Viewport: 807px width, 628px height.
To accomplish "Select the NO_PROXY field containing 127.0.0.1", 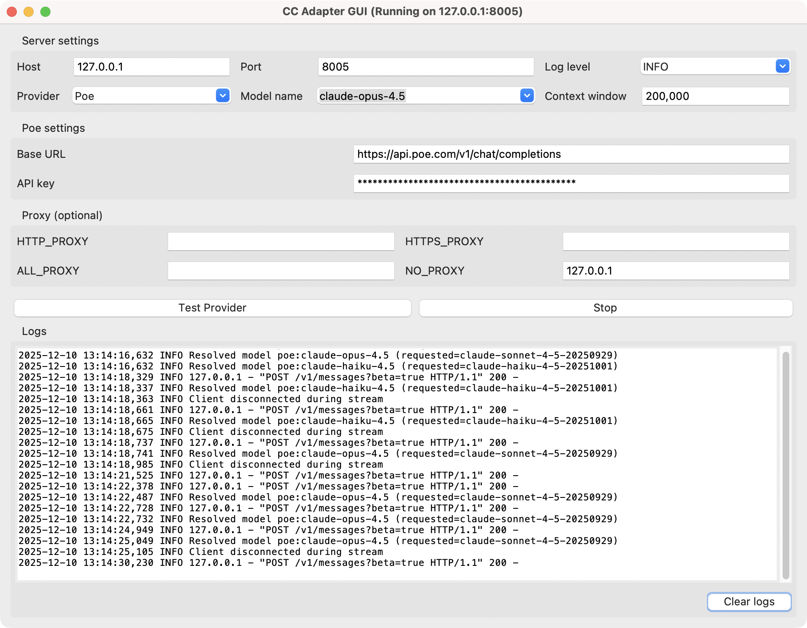I will point(676,271).
